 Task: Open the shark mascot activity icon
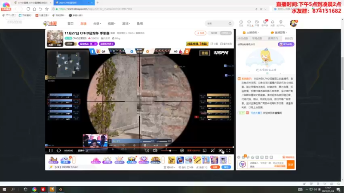pyautogui.click(x=65, y=160)
